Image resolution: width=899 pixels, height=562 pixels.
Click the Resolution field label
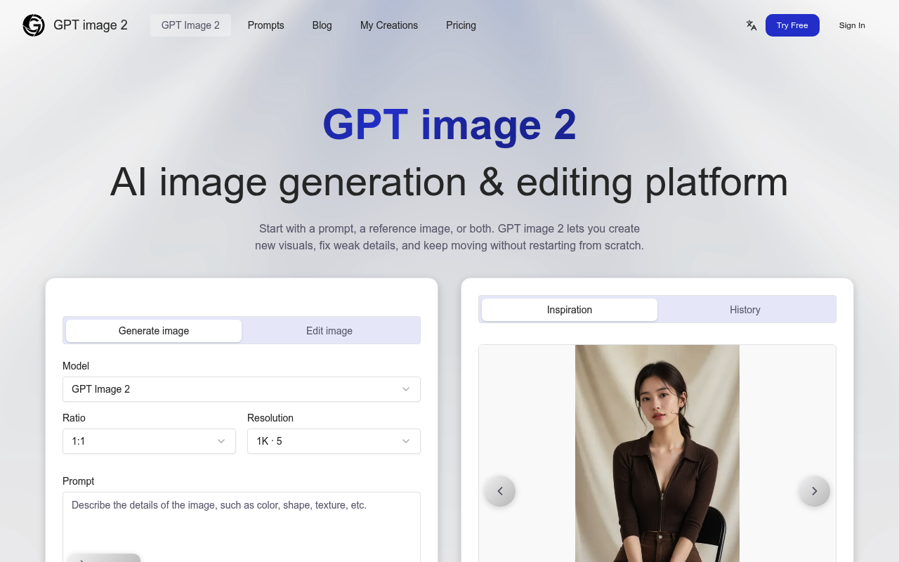tap(270, 418)
